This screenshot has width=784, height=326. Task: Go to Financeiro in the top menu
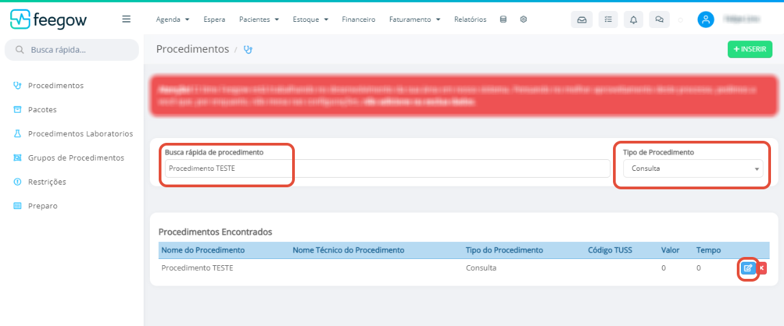tap(358, 19)
